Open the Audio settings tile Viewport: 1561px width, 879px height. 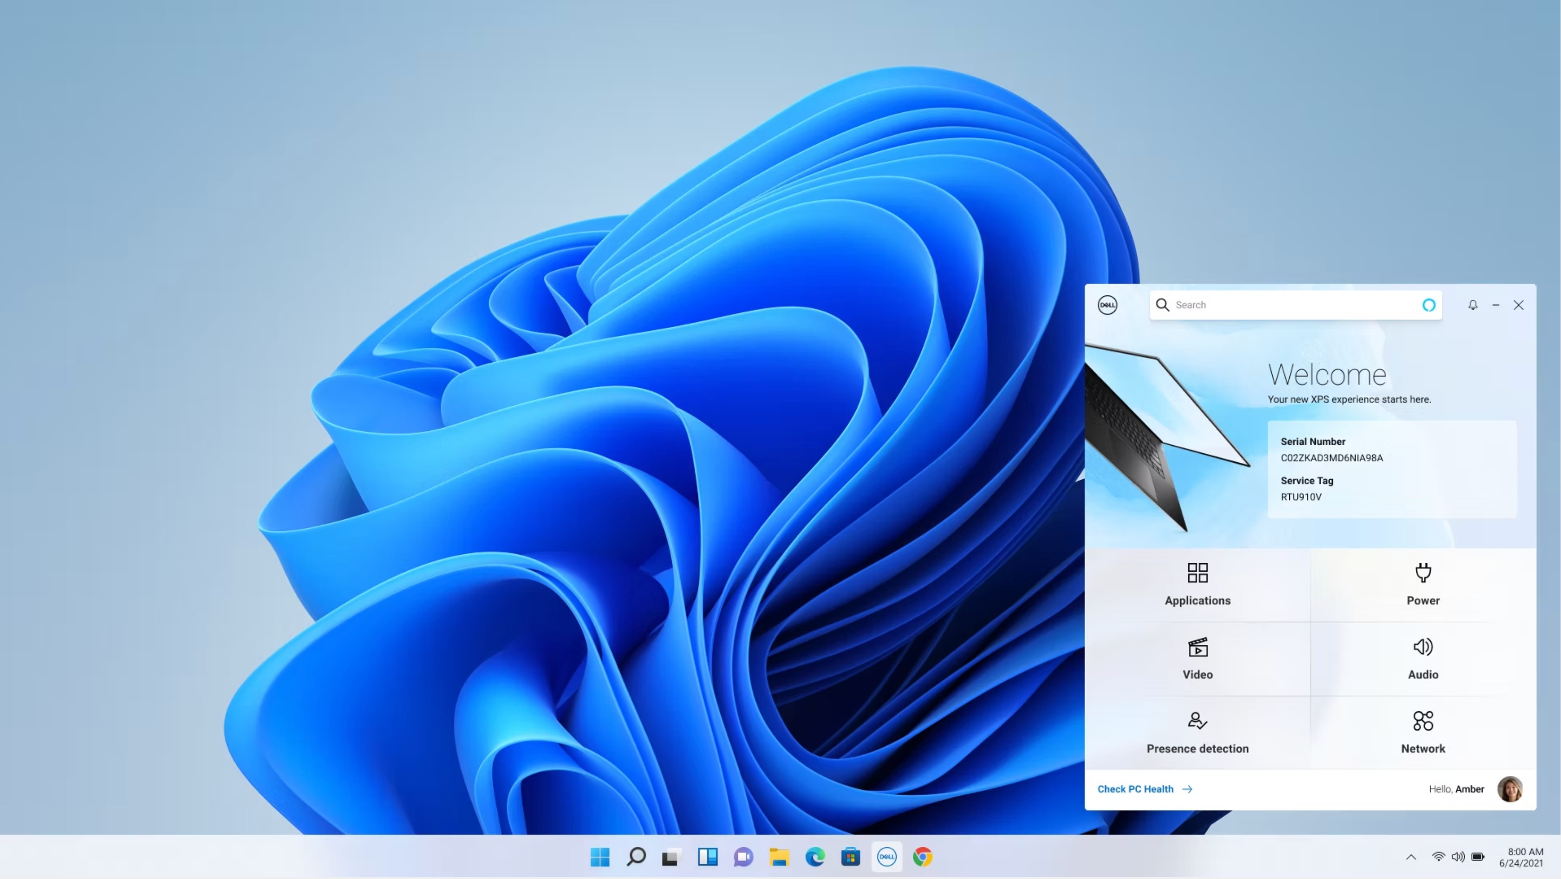1422,659
